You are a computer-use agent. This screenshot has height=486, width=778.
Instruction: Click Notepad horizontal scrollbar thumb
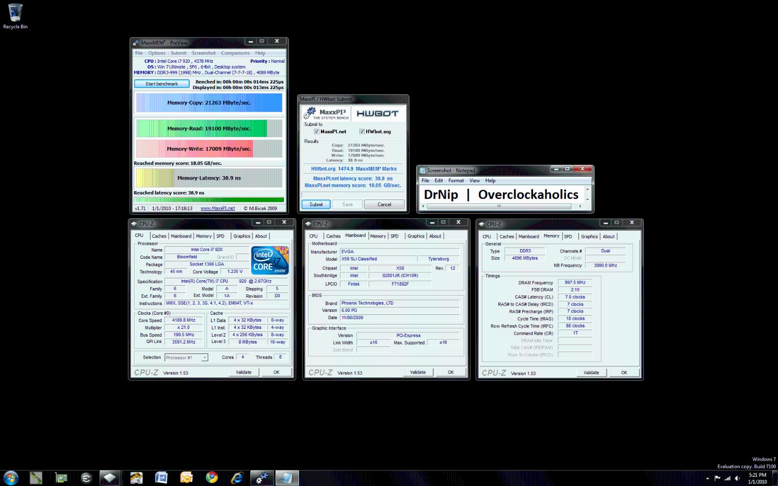[498, 206]
